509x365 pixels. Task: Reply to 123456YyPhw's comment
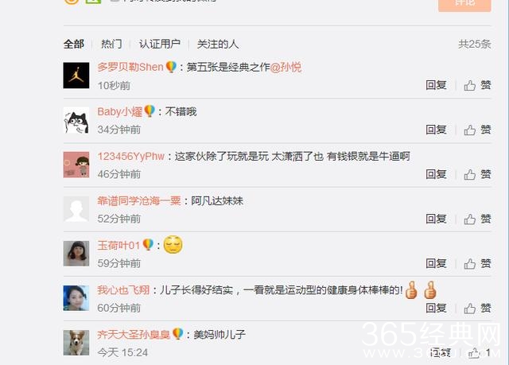tap(436, 175)
